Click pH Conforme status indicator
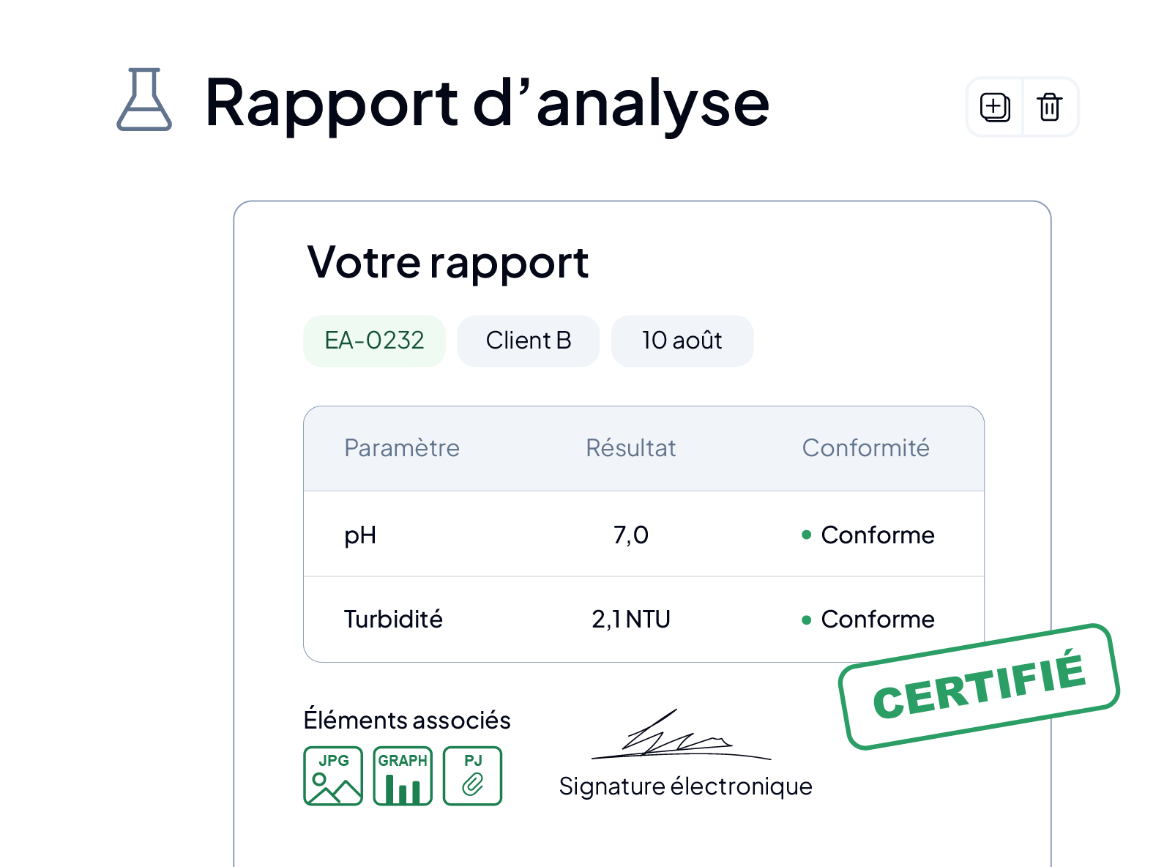Viewport: 1175px width, 867px height. click(x=868, y=535)
